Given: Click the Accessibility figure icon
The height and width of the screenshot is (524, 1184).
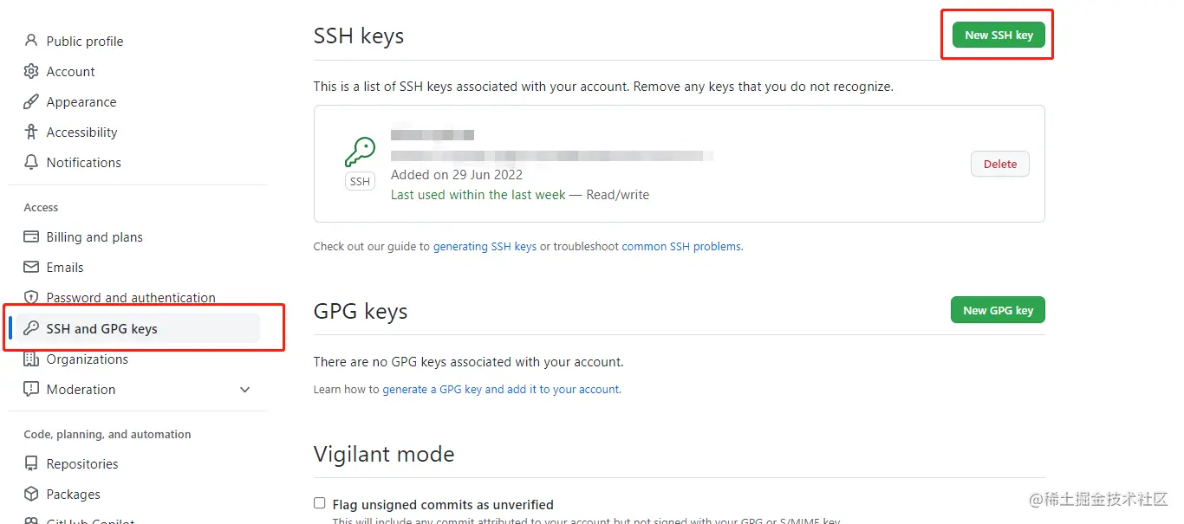Looking at the screenshot, I should tap(31, 132).
